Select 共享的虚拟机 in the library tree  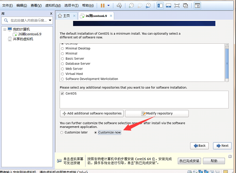(x=23, y=39)
